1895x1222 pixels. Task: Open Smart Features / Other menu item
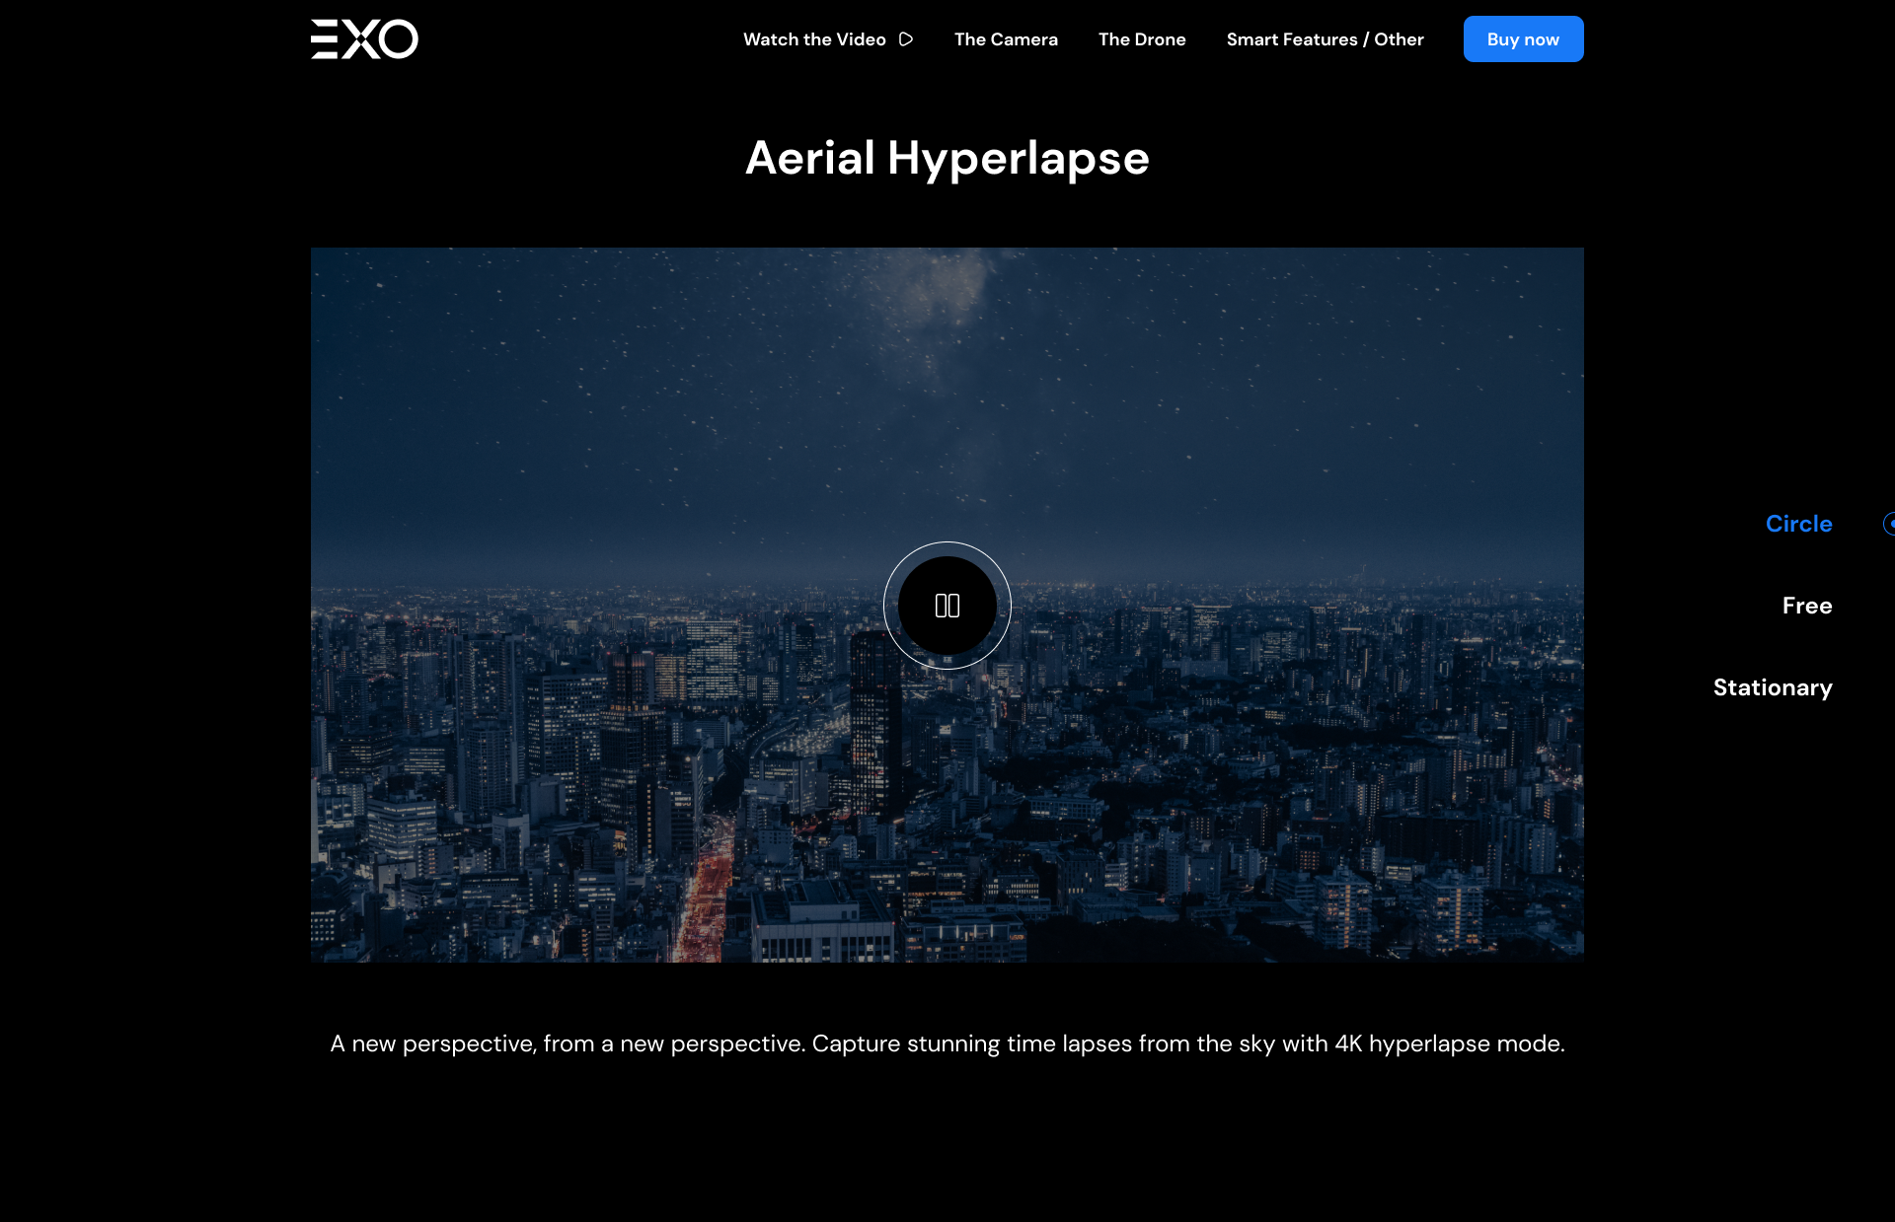tap(1325, 39)
